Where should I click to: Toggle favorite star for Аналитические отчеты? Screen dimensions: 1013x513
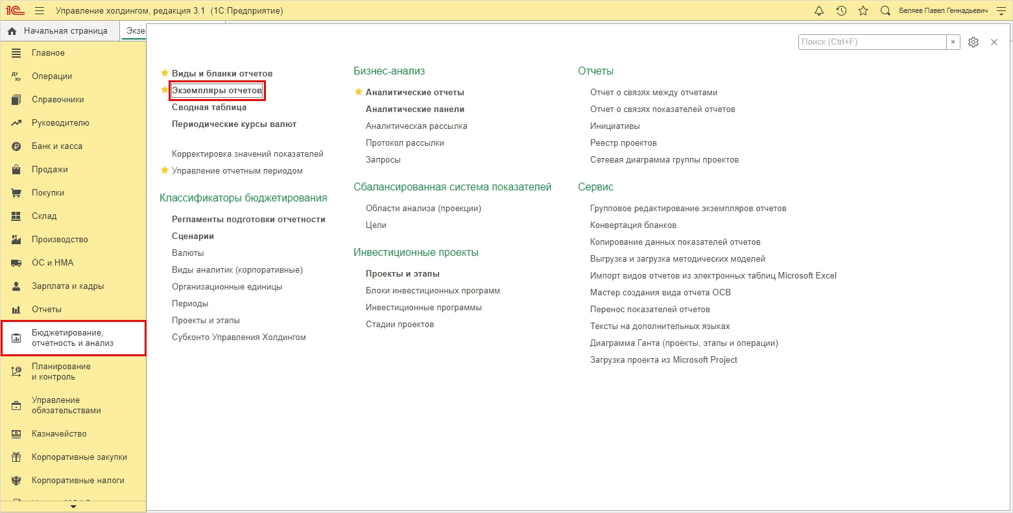359,92
